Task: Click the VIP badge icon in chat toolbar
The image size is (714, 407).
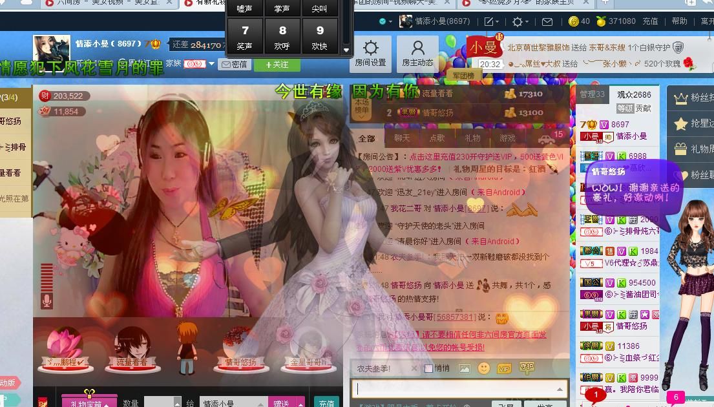Action: pyautogui.click(x=504, y=368)
